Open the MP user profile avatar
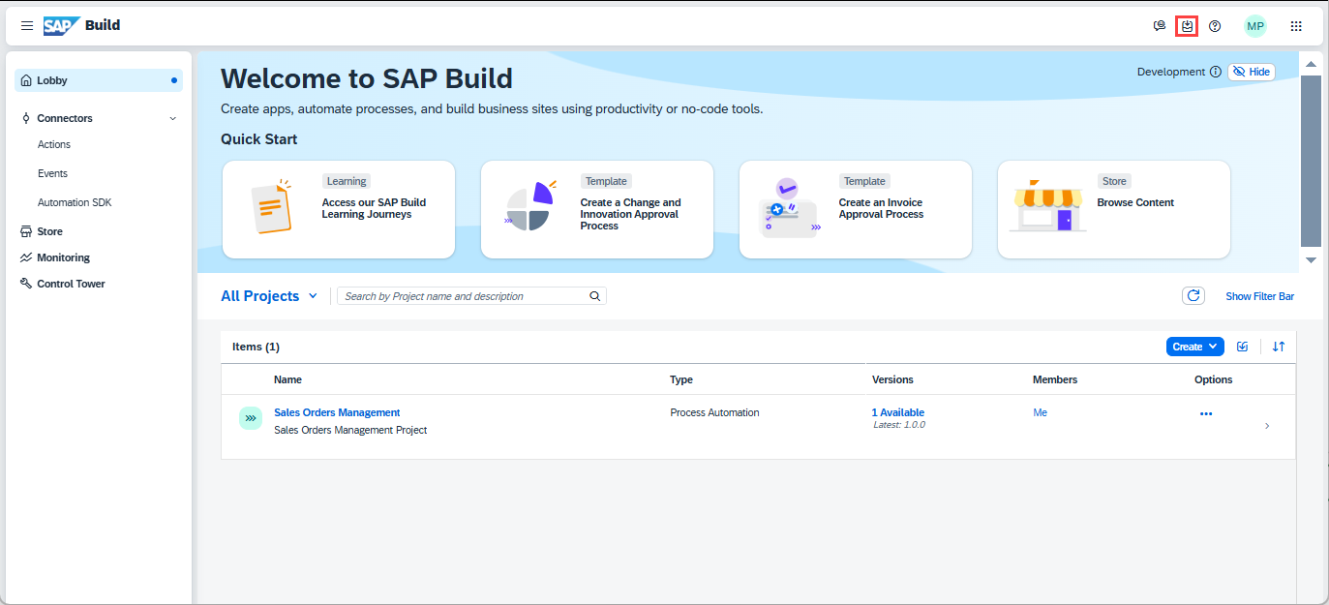Viewport: 1329px width, 605px height. (x=1255, y=26)
